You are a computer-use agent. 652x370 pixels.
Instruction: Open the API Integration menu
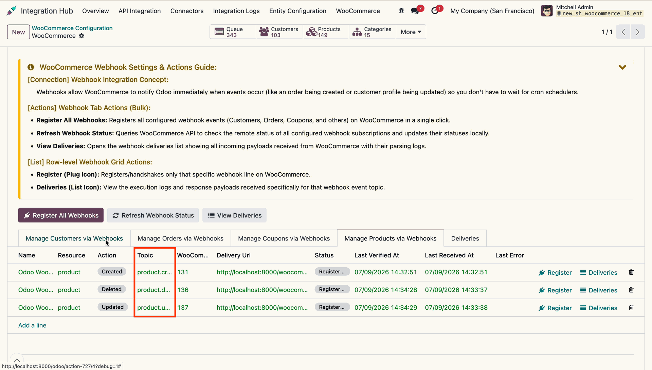click(x=140, y=11)
